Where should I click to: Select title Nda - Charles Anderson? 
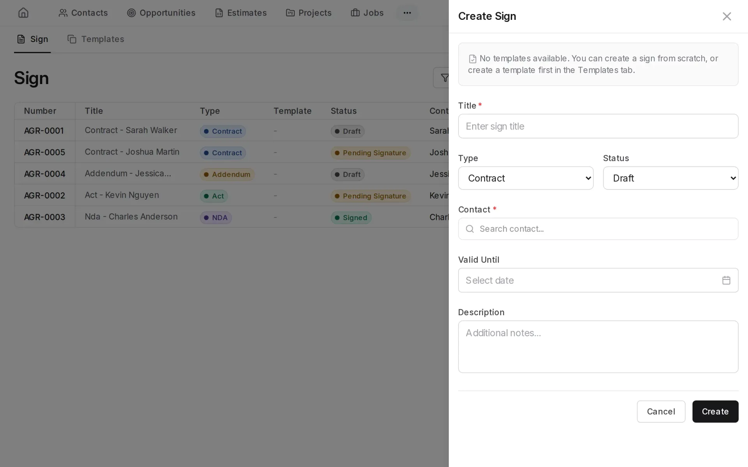tap(131, 217)
